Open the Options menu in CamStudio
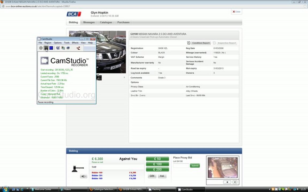308x192 pixels. click(x=57, y=43)
